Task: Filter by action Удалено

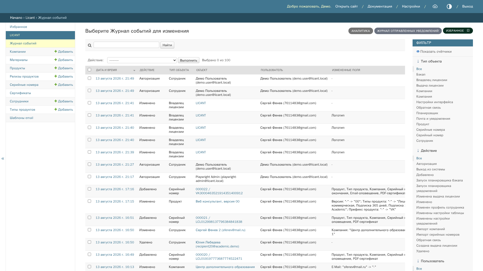Action: click(x=423, y=251)
